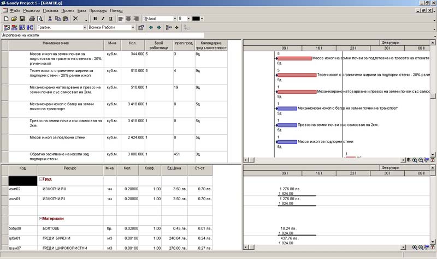Click the Календарна продължителност column header

pyautogui.click(x=211, y=45)
